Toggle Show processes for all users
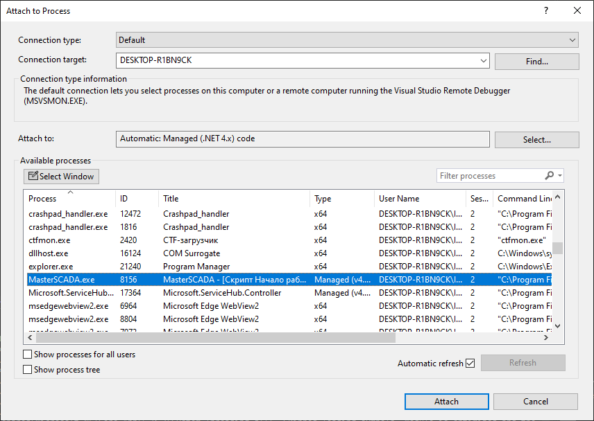The image size is (594, 421). pos(27,354)
